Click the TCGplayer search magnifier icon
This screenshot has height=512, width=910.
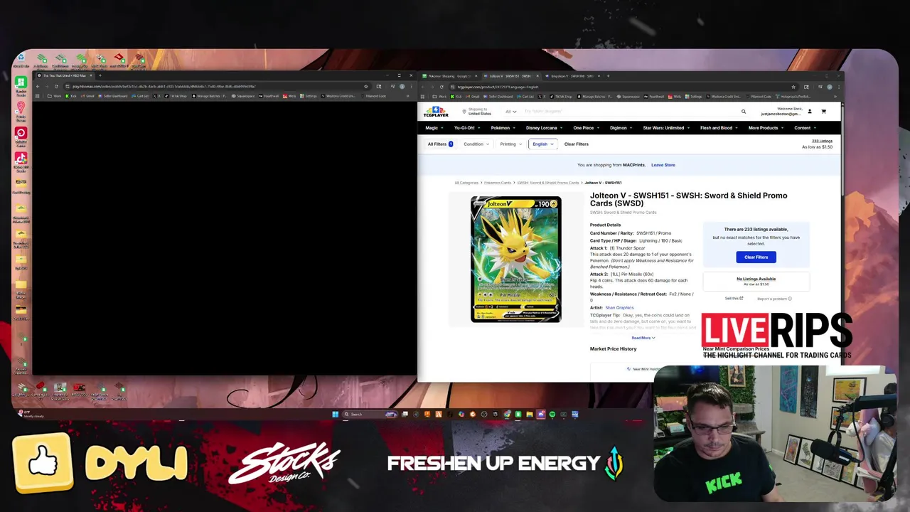pyautogui.click(x=744, y=112)
